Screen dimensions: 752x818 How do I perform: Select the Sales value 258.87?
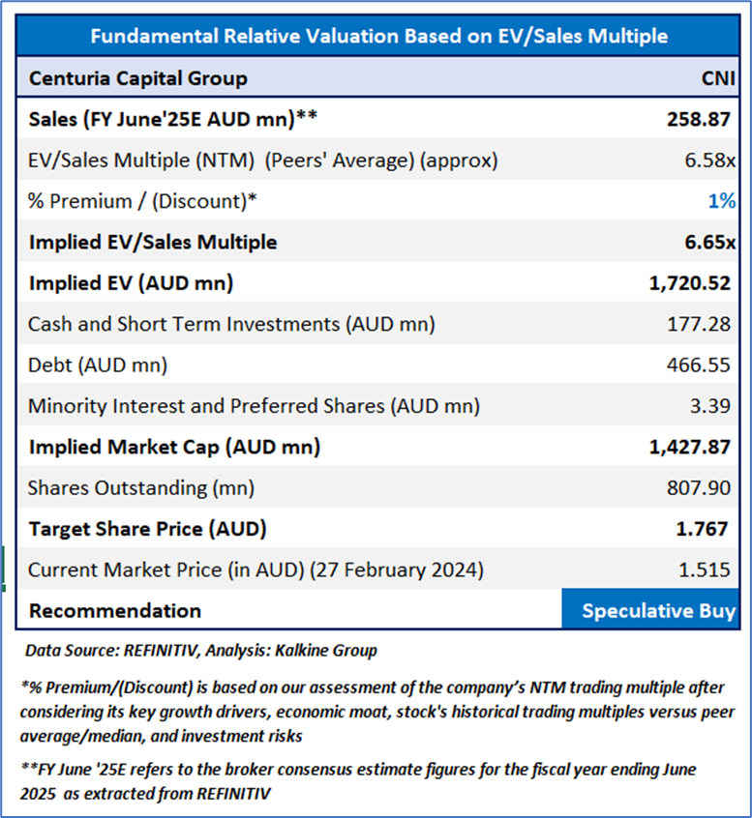(700, 119)
